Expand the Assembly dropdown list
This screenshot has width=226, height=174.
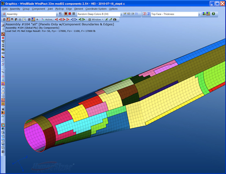[57, 14]
